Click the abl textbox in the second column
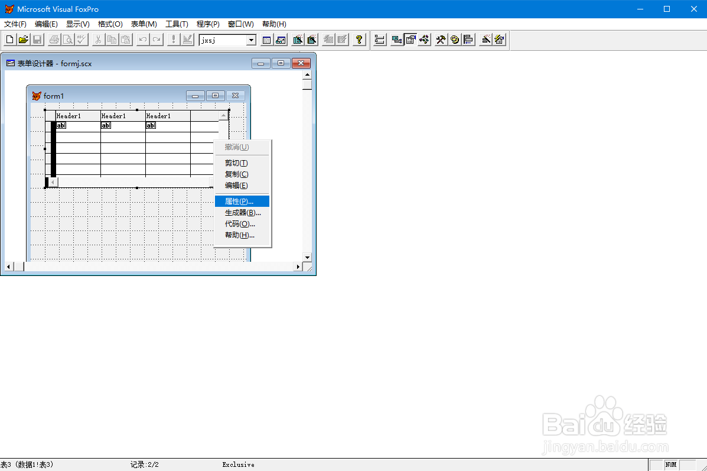707x471 pixels. click(106, 126)
